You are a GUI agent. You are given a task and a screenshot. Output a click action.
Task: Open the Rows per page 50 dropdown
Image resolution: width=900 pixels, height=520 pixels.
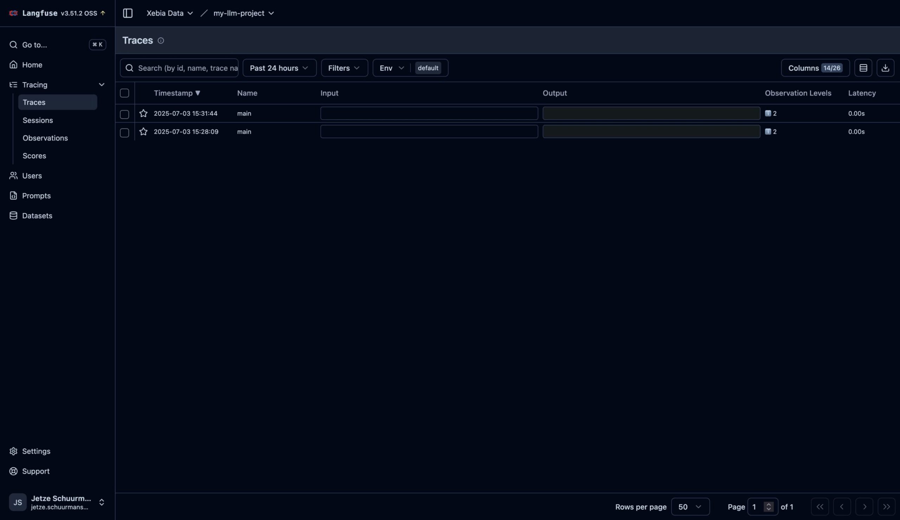pos(690,507)
